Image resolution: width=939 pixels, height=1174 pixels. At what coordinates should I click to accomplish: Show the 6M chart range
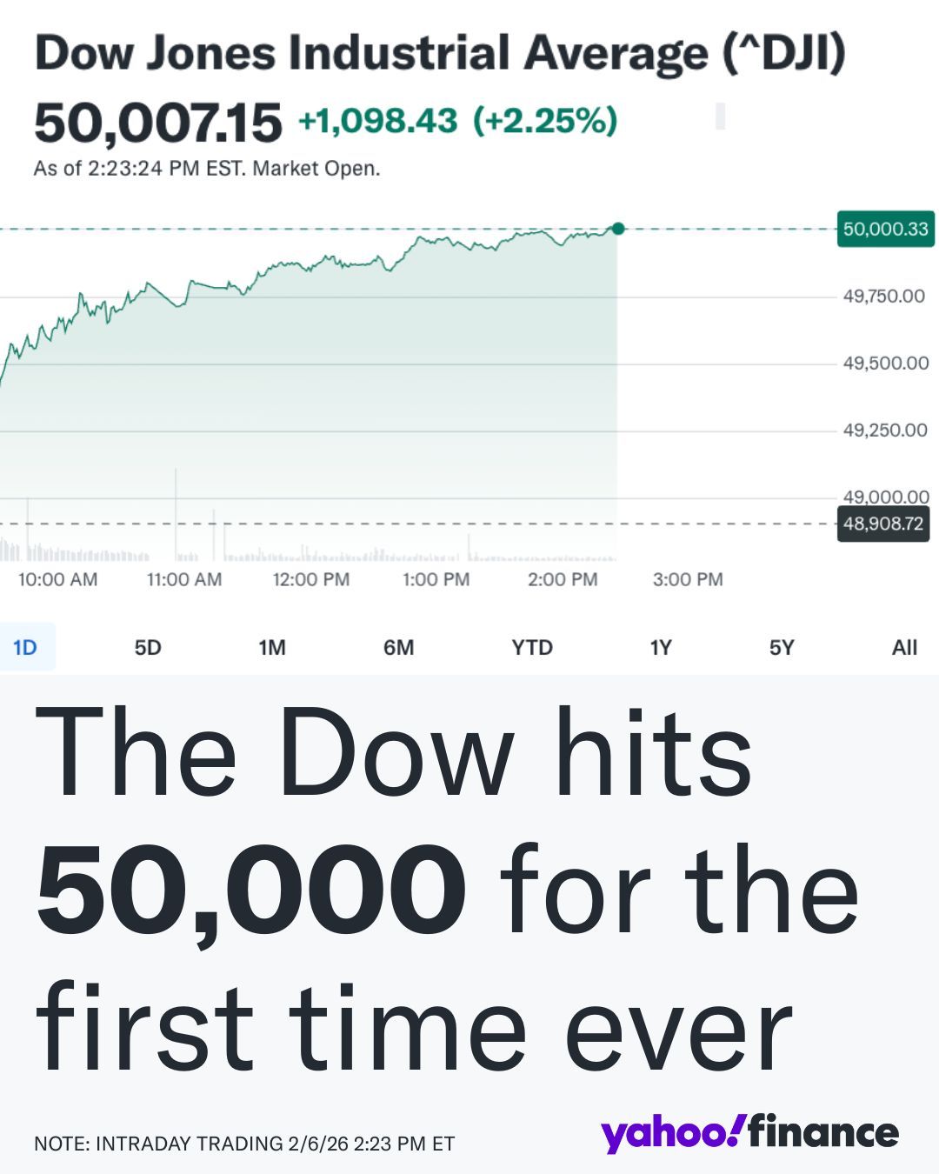[398, 647]
